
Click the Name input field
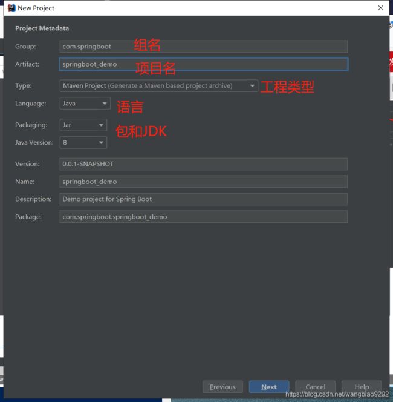[204, 182]
